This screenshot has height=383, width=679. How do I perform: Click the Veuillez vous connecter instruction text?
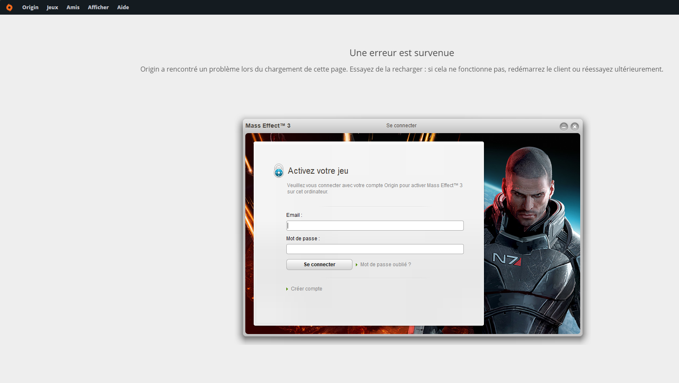tap(375, 188)
